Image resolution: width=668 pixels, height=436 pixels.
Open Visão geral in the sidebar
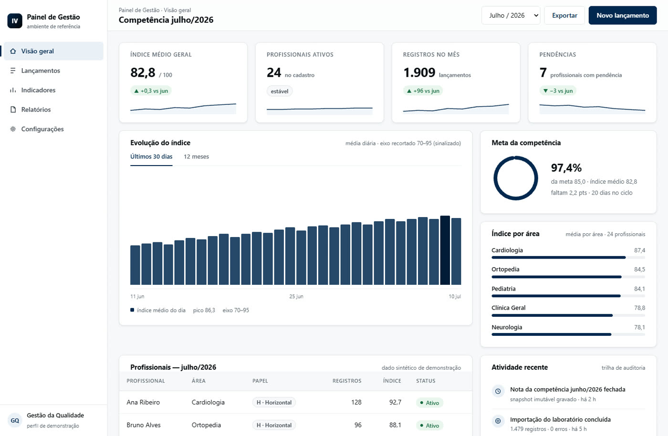[x=53, y=51]
